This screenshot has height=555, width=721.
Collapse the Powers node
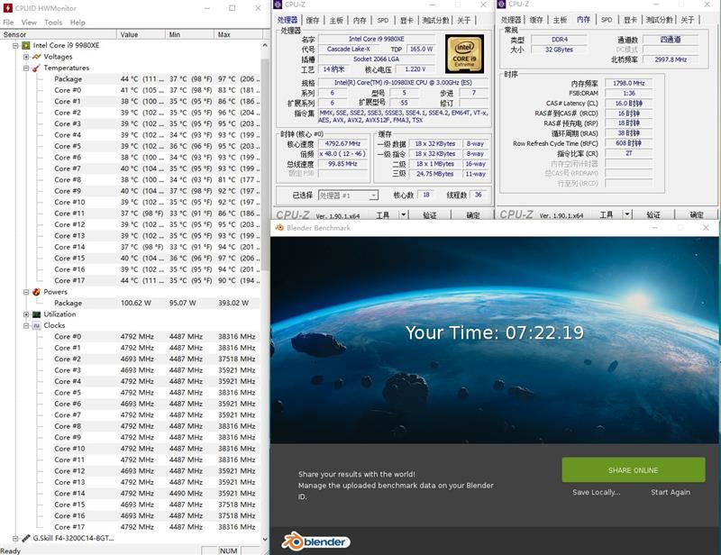tap(26, 292)
